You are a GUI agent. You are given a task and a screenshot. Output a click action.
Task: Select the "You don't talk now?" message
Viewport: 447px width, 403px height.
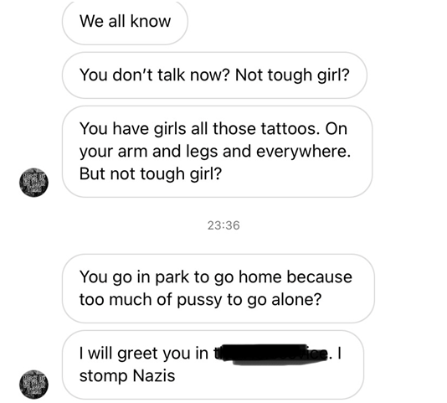(214, 75)
